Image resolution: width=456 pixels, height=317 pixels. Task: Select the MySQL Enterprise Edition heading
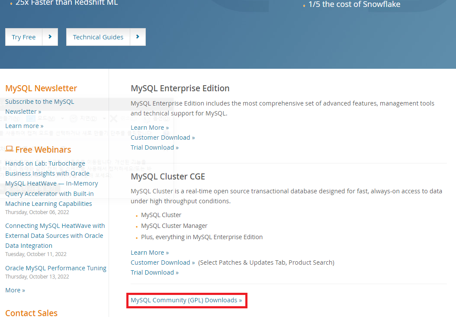tap(180, 88)
